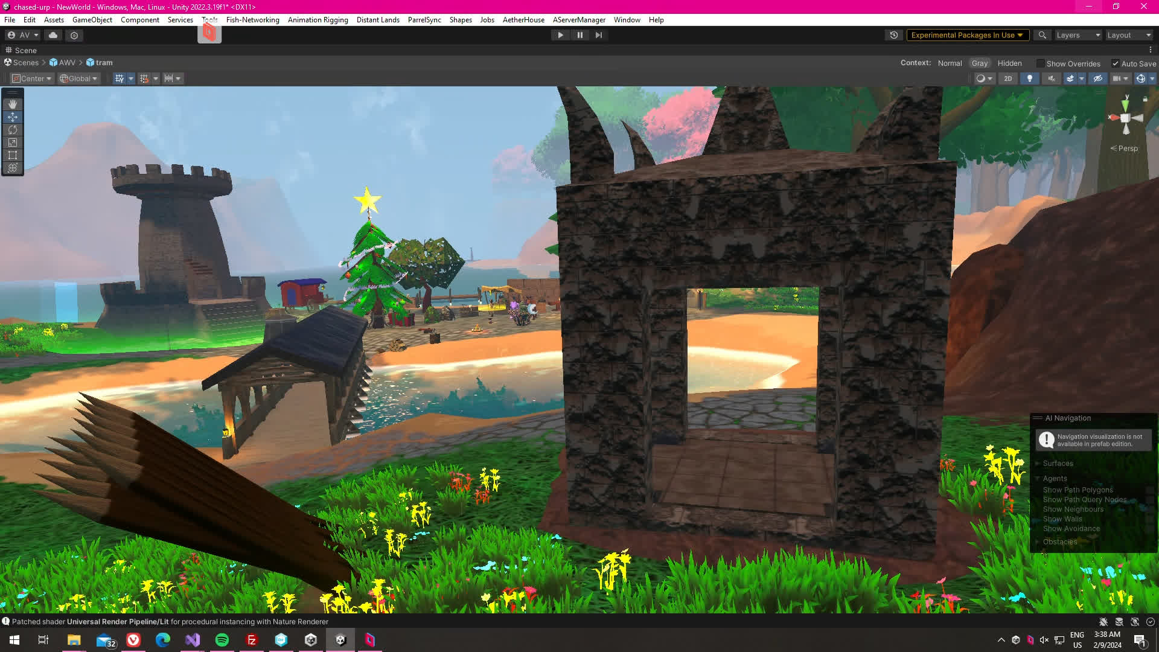Open the Global handle rotation dropdown
This screenshot has height=652, width=1159.
78,78
